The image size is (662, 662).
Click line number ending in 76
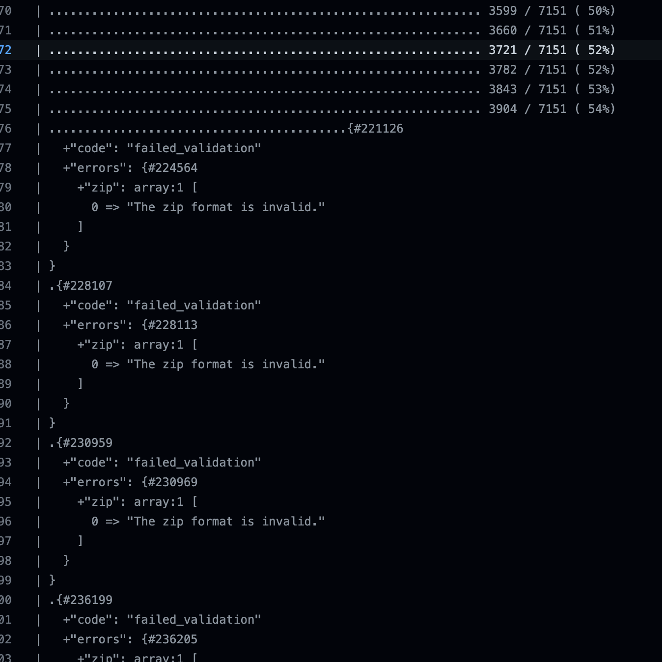click(x=5, y=129)
